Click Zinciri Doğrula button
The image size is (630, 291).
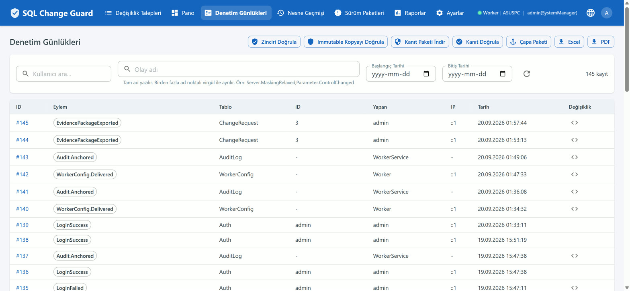[x=274, y=42]
